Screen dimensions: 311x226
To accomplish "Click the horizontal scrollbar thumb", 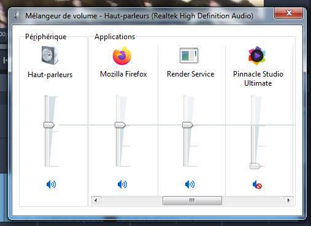I will pos(192,200).
